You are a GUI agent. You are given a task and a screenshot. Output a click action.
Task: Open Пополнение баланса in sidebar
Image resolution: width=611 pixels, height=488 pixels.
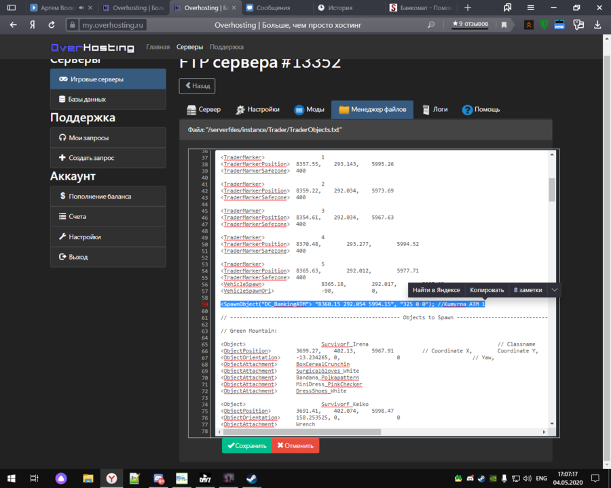108,197
